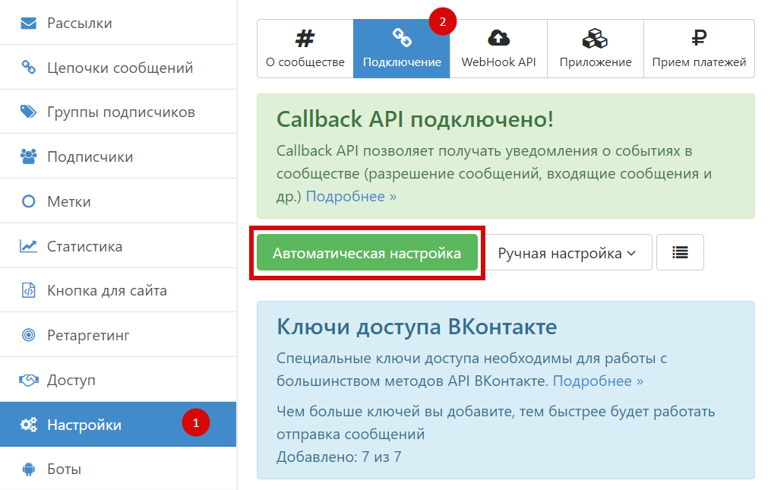Image resolution: width=771 pixels, height=490 pixels.
Task: Expand the Ручная настройка dropdown
Action: tap(567, 253)
